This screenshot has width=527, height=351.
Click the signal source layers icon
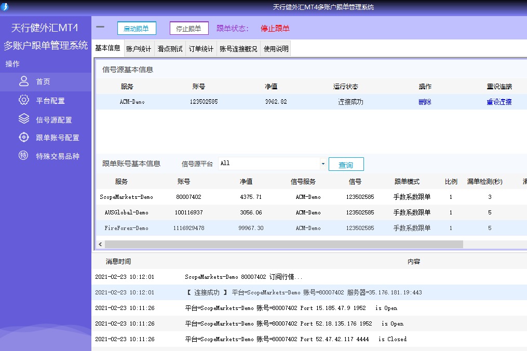[24, 119]
